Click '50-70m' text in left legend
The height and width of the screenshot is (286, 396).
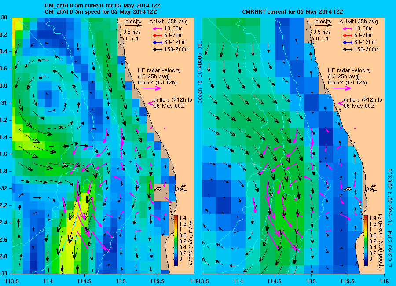point(173,35)
